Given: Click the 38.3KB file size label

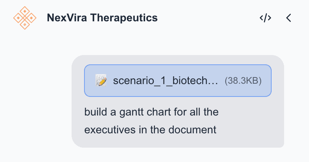Looking at the screenshot, I should click(x=243, y=81).
